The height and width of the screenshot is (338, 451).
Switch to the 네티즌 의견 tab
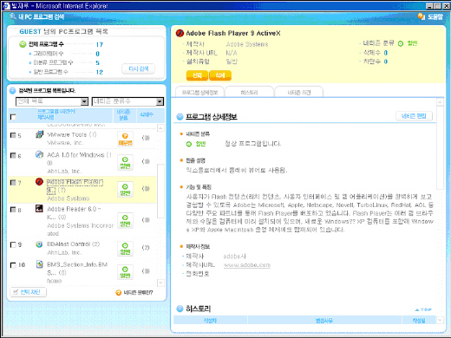(x=299, y=92)
